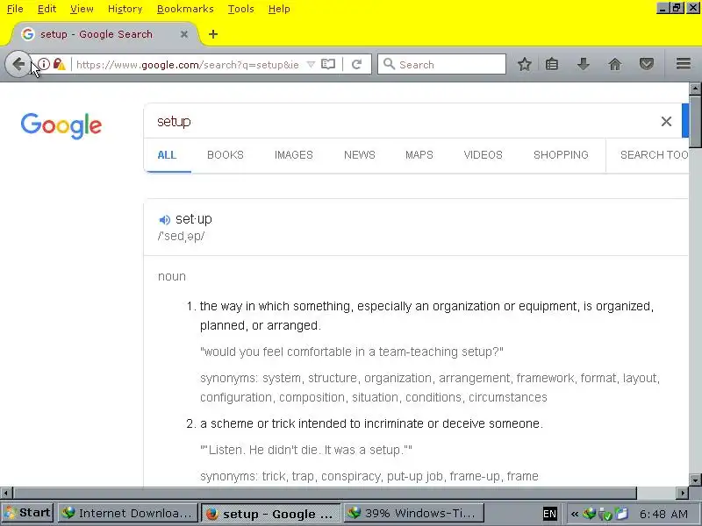Click horizontal scrollbar right arrow
702x526 pixels.
pyautogui.click(x=683, y=494)
